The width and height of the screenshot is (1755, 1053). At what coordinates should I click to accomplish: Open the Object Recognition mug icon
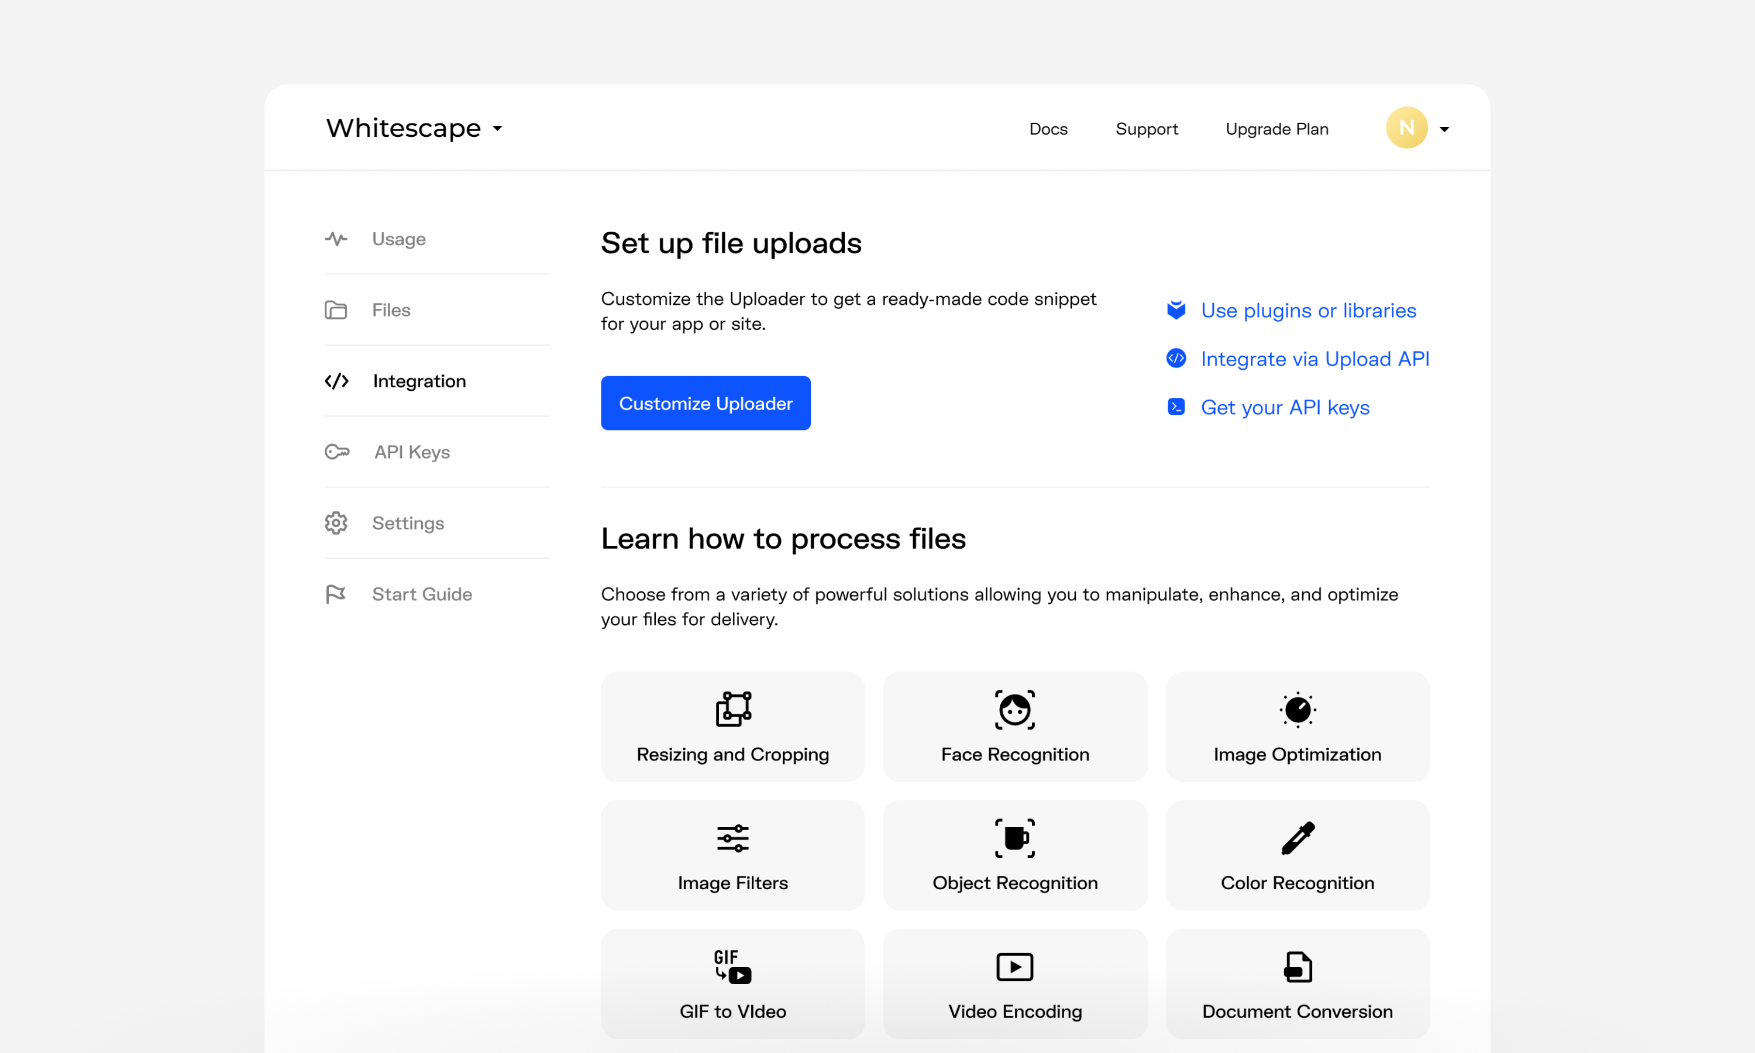click(1014, 838)
